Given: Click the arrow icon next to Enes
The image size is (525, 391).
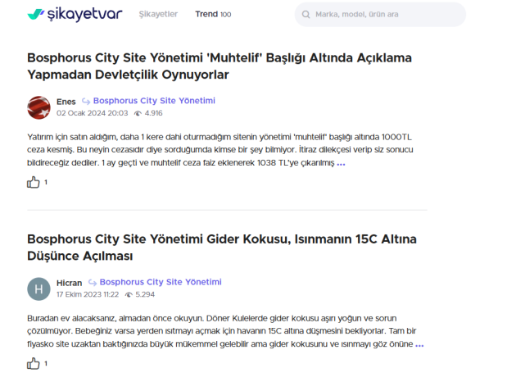Looking at the screenshot, I should (85, 102).
